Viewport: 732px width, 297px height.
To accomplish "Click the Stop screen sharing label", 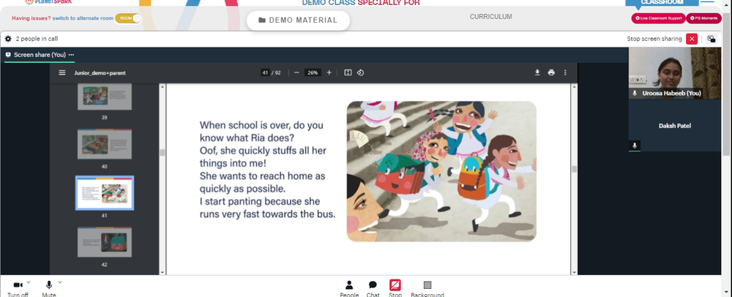I will click(x=654, y=39).
